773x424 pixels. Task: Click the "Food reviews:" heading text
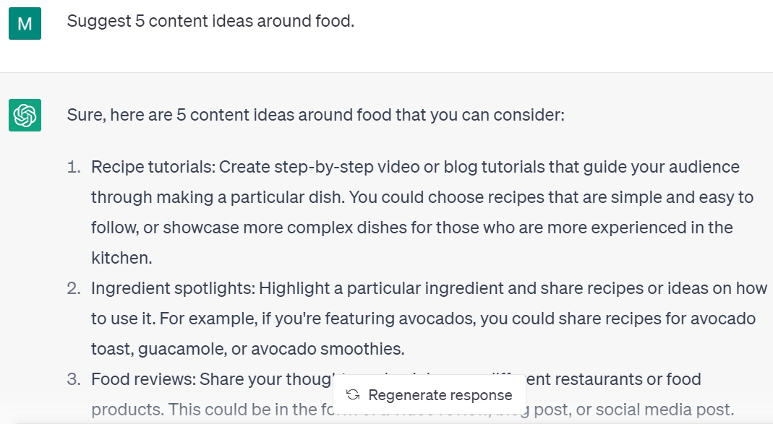(x=143, y=379)
